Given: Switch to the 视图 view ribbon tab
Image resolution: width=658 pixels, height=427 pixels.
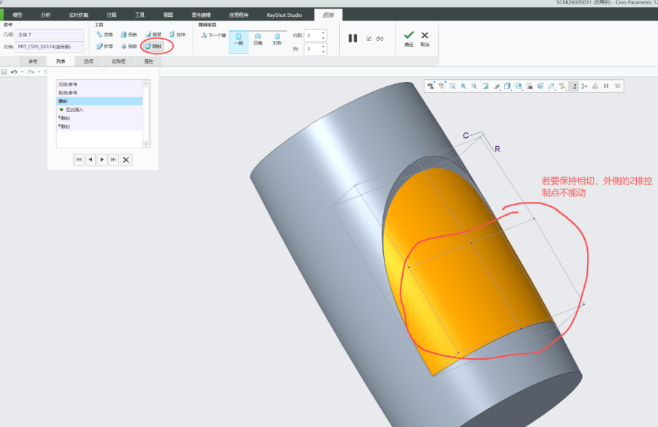Looking at the screenshot, I should pyautogui.click(x=168, y=15).
